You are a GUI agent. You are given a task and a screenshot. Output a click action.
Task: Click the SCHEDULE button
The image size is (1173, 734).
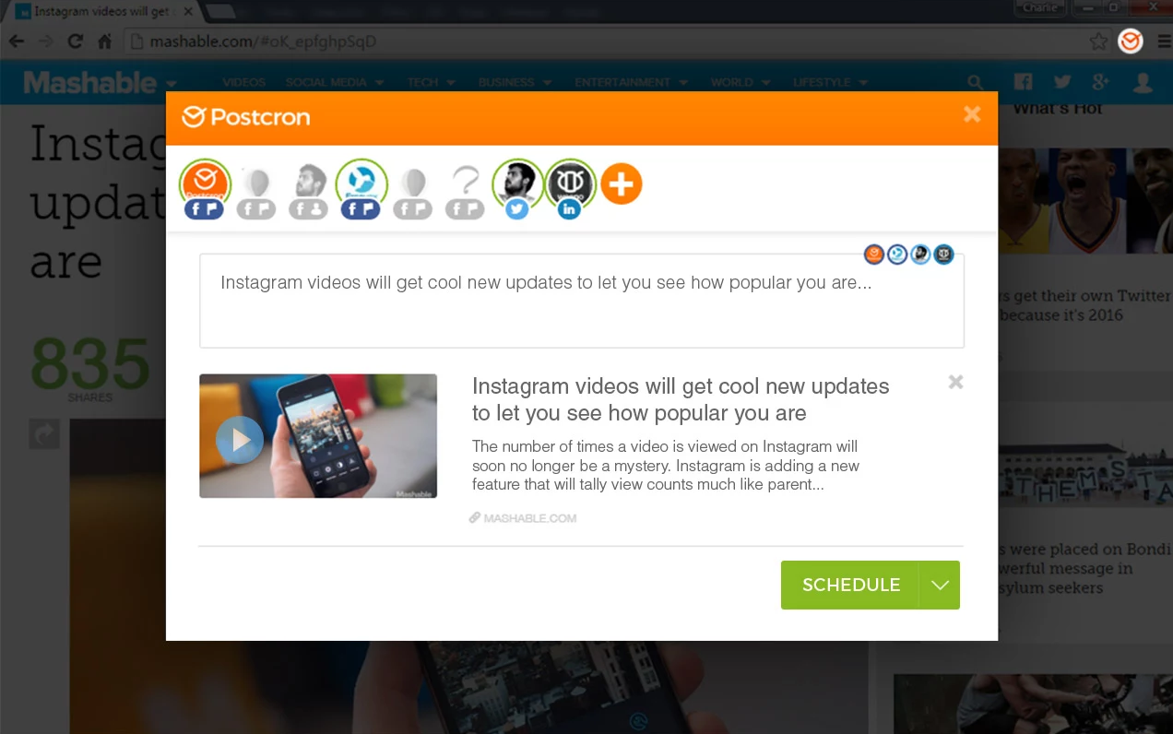pos(850,585)
